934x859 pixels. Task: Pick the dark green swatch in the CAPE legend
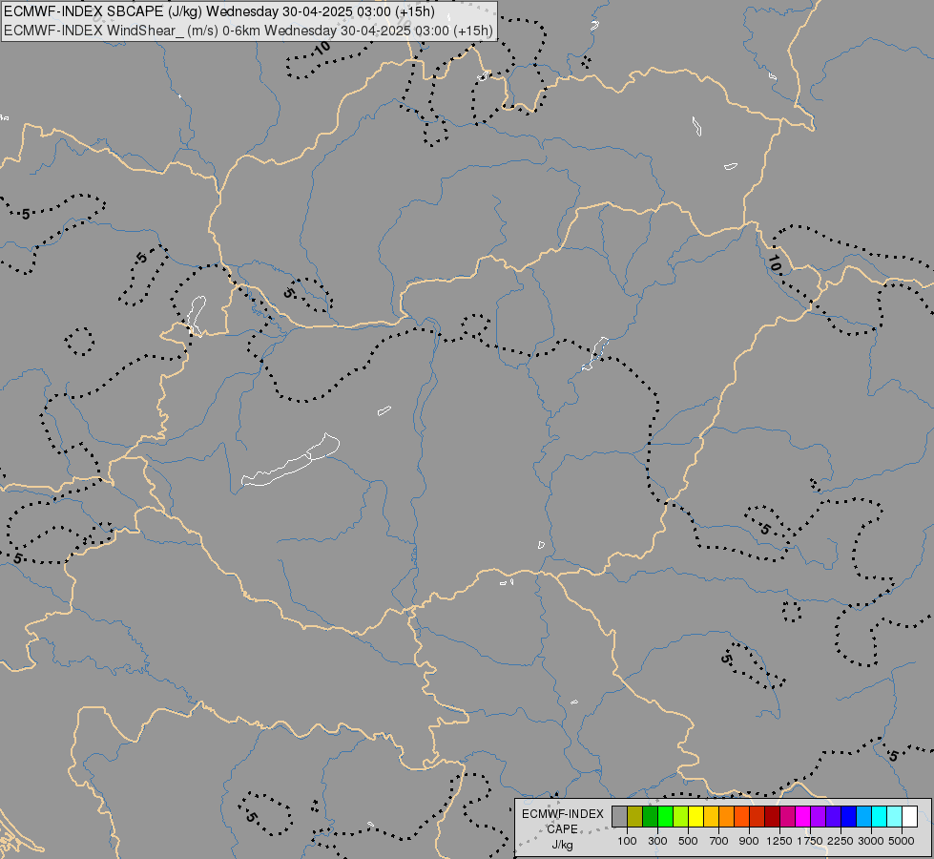coord(650,816)
